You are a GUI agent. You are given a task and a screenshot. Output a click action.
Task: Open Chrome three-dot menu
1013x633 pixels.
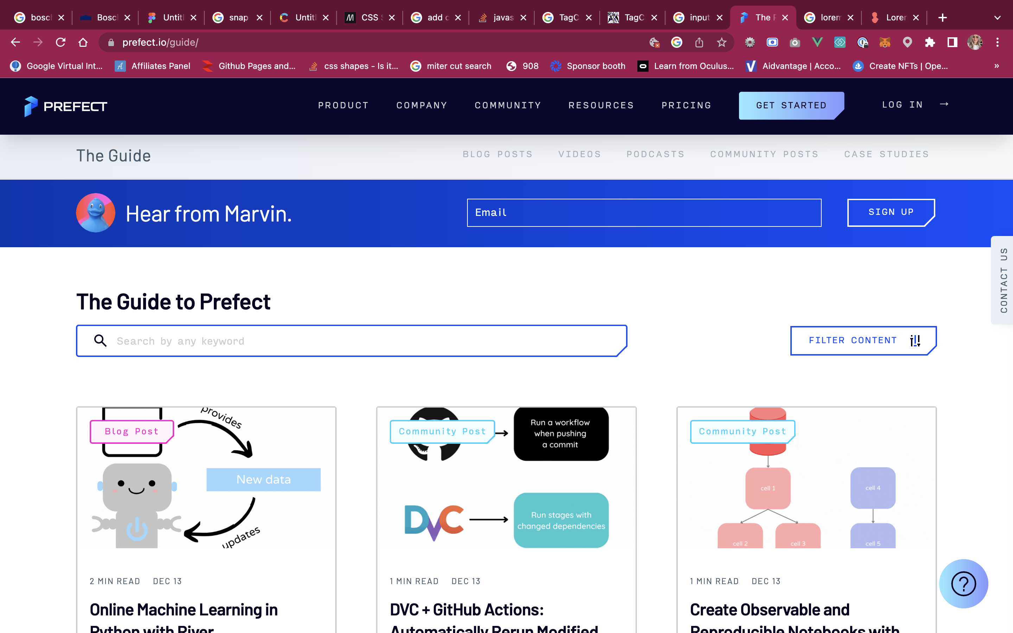pos(998,42)
